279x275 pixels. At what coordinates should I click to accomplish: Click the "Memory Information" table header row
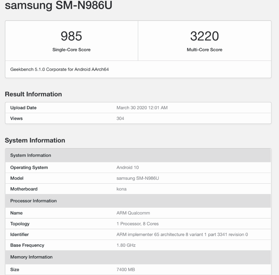click(138, 257)
